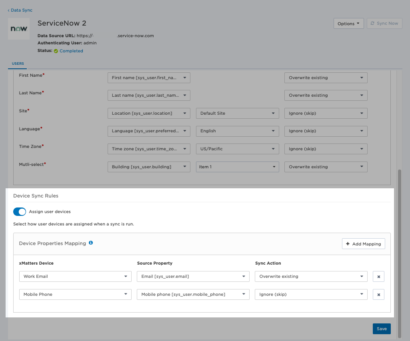Click the xMatters Device column header
Screen dimensions: 410x341
[36, 263]
